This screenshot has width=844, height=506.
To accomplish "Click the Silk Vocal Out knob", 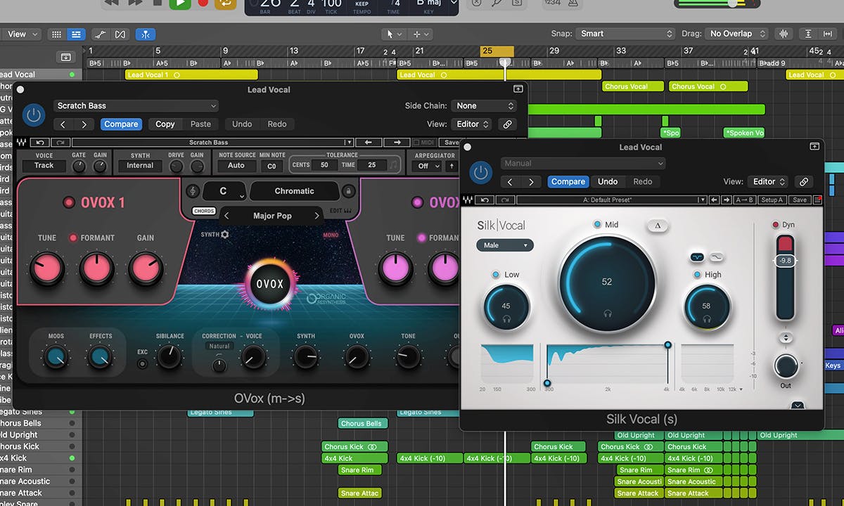I will point(786,366).
